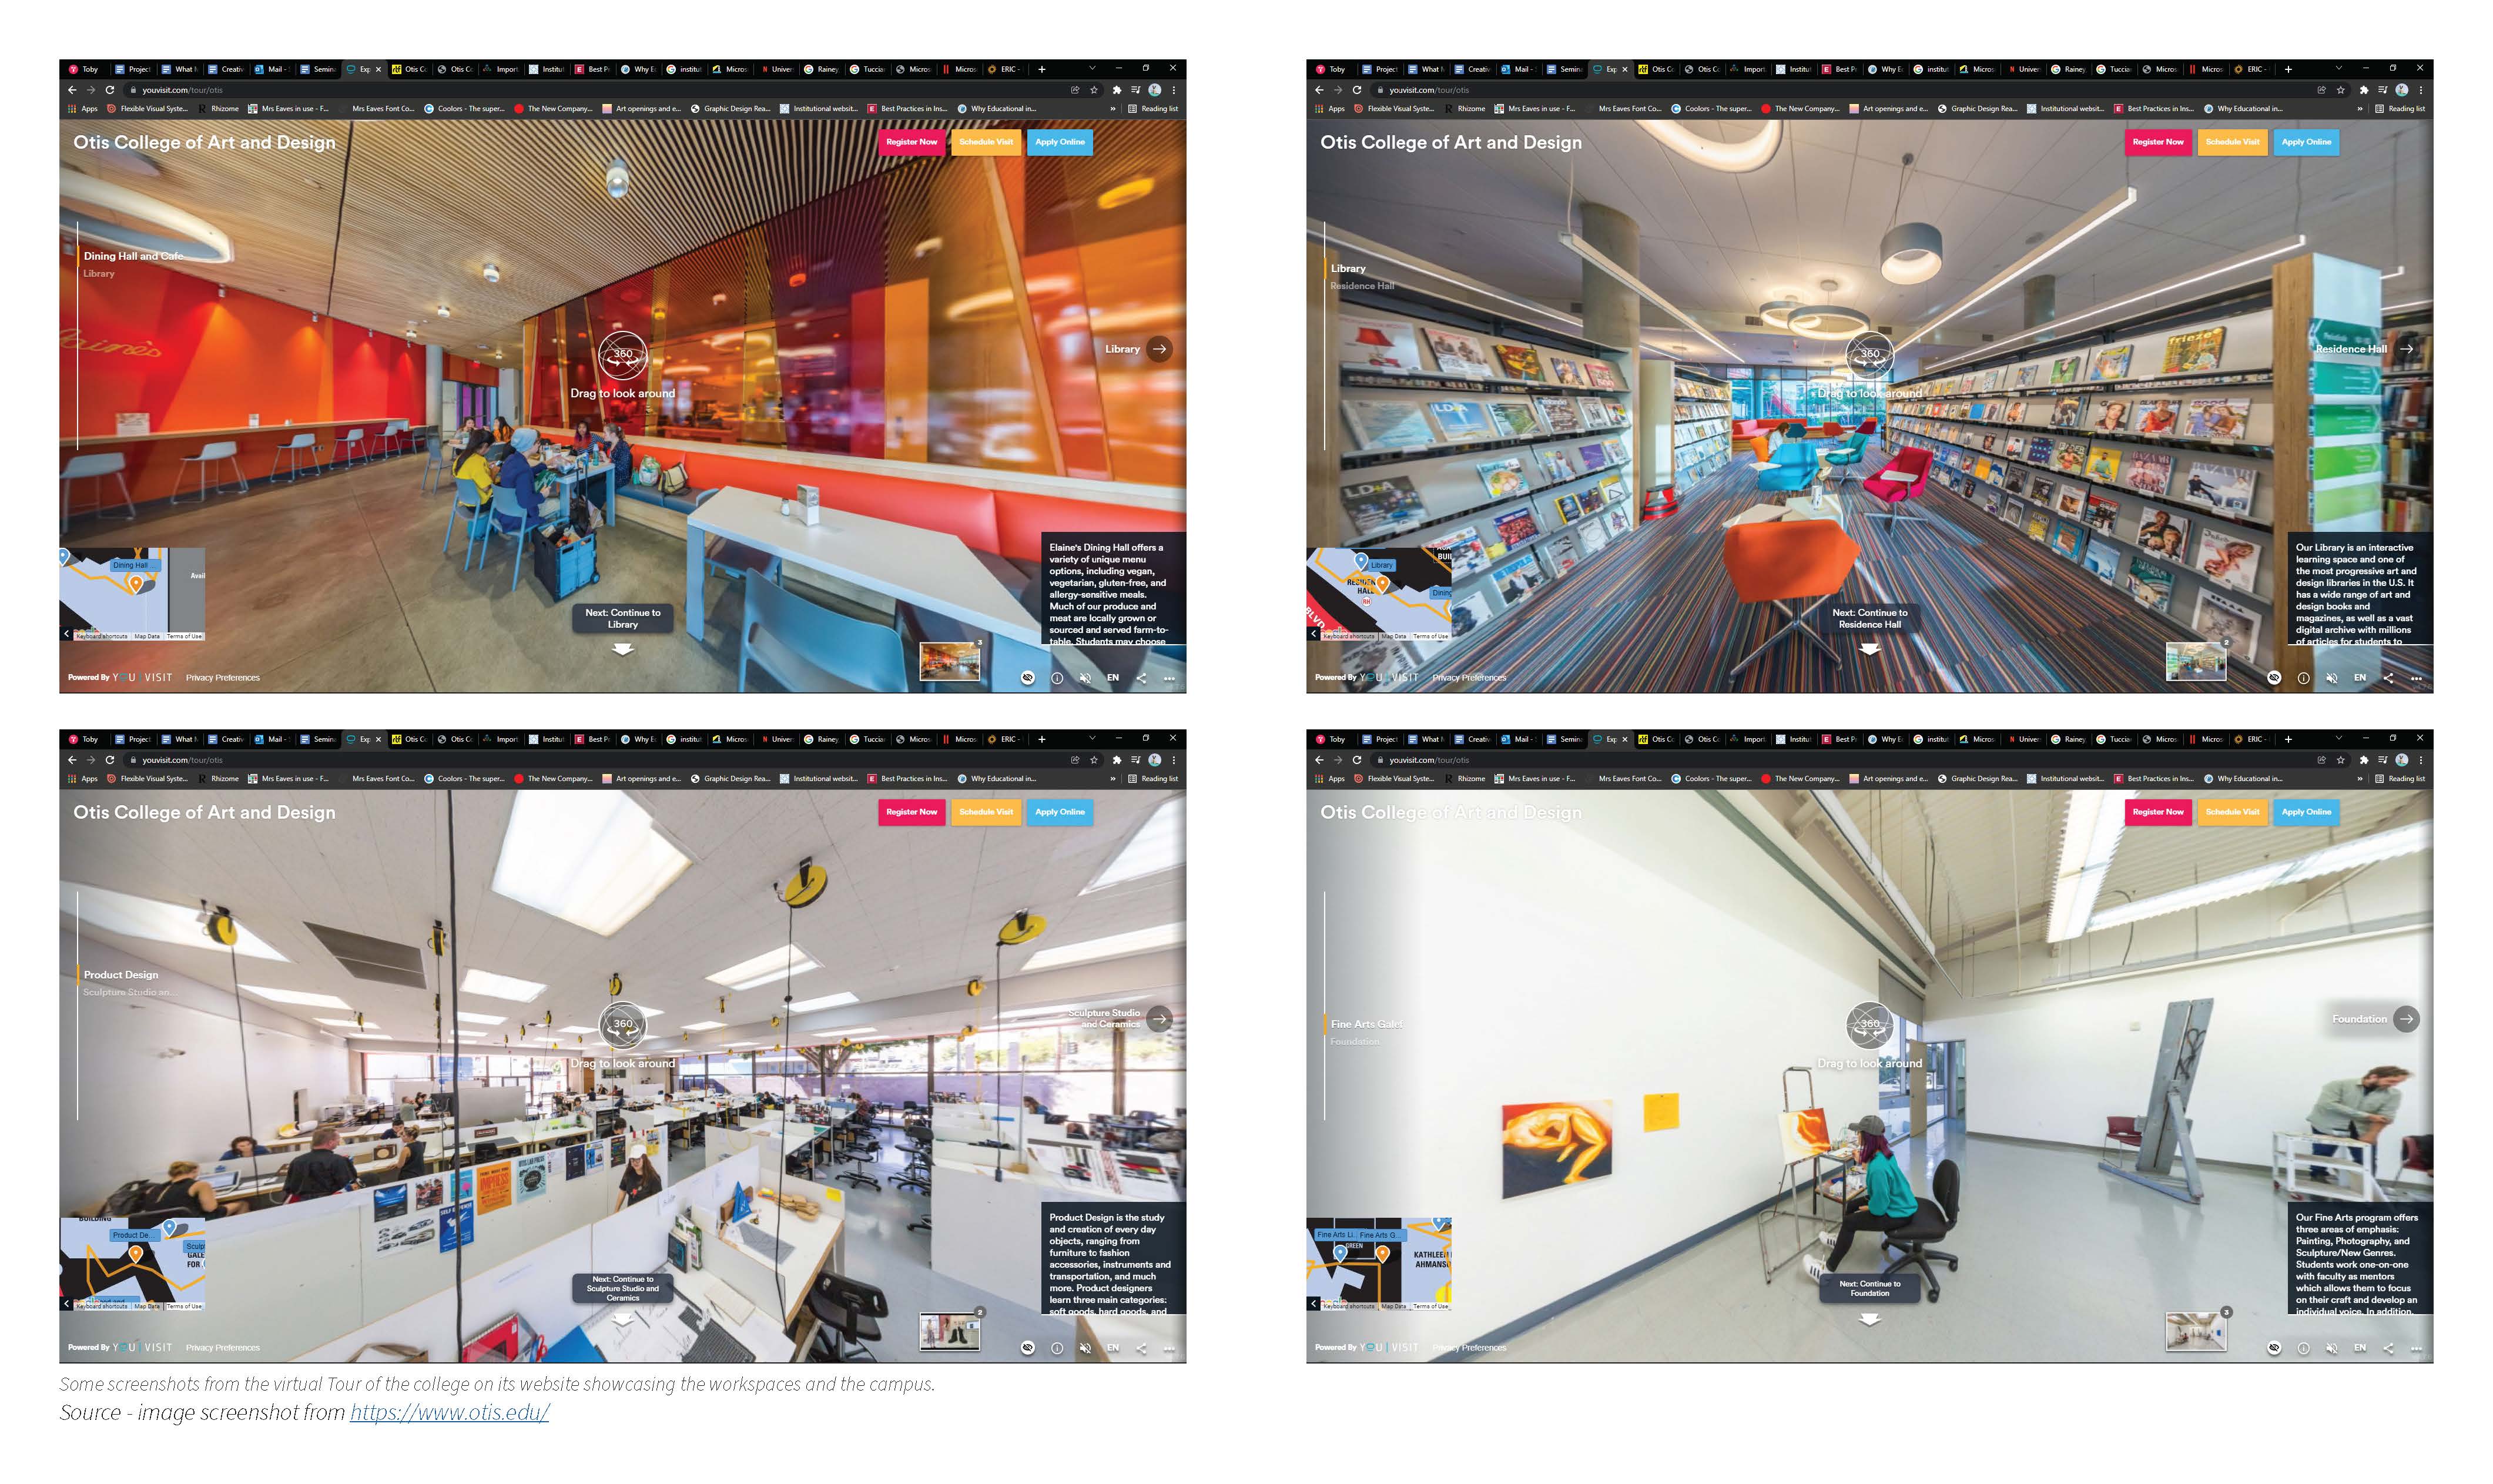2493x1484 pixels.
Task: Click orange map pin in Dining Hall minimap
Action: pyautogui.click(x=136, y=584)
